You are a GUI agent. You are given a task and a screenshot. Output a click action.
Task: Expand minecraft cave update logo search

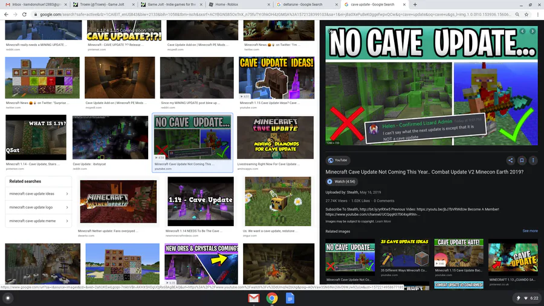point(39,207)
